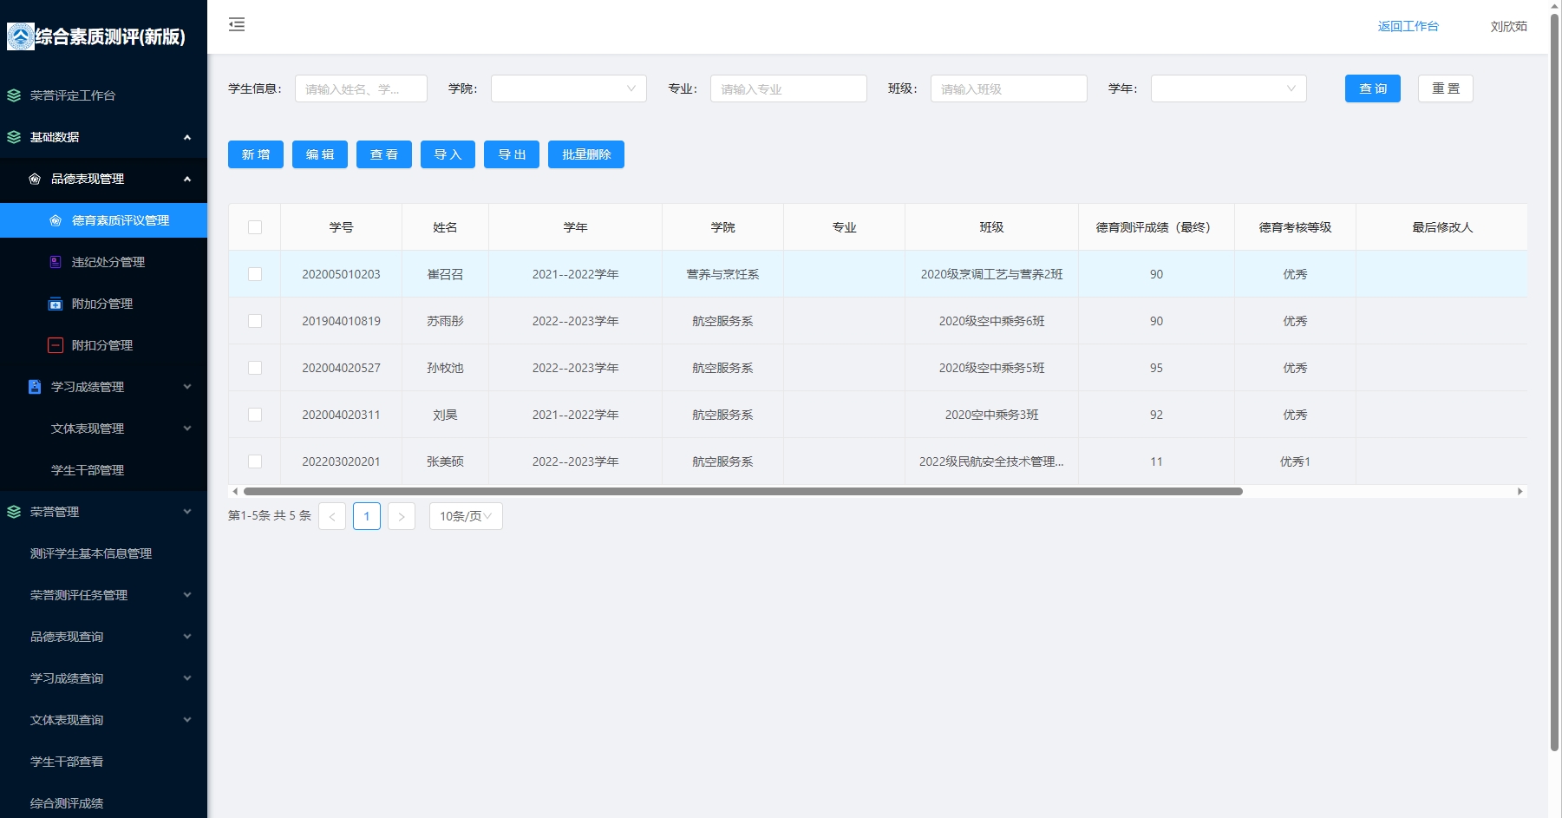The width and height of the screenshot is (1562, 818).
Task: Click the 导入 button
Action: [448, 154]
